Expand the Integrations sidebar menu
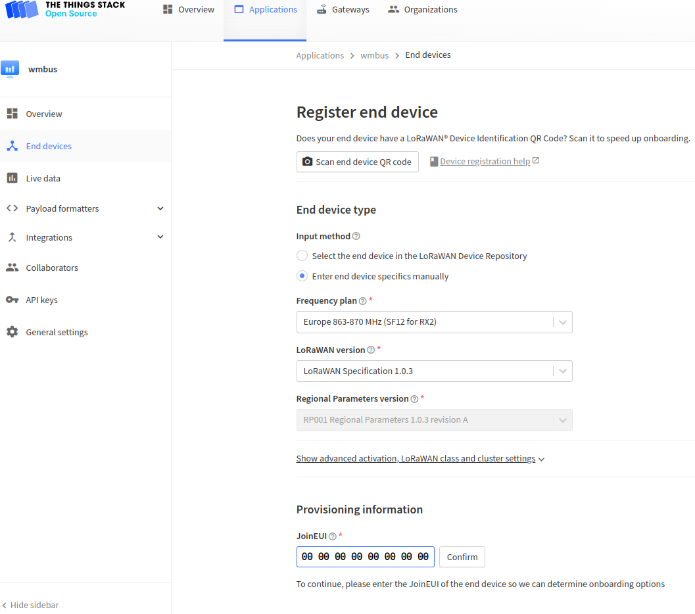 point(160,237)
